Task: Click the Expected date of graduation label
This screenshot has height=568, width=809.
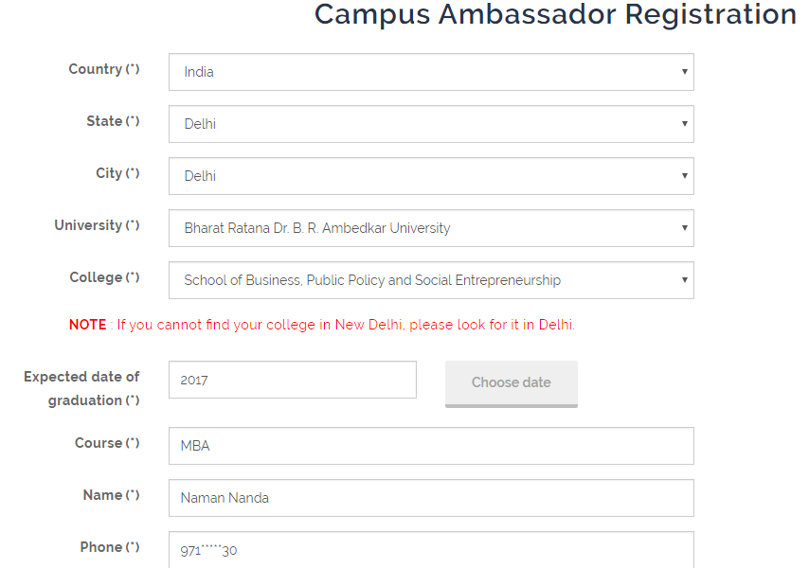Action: 81,388
